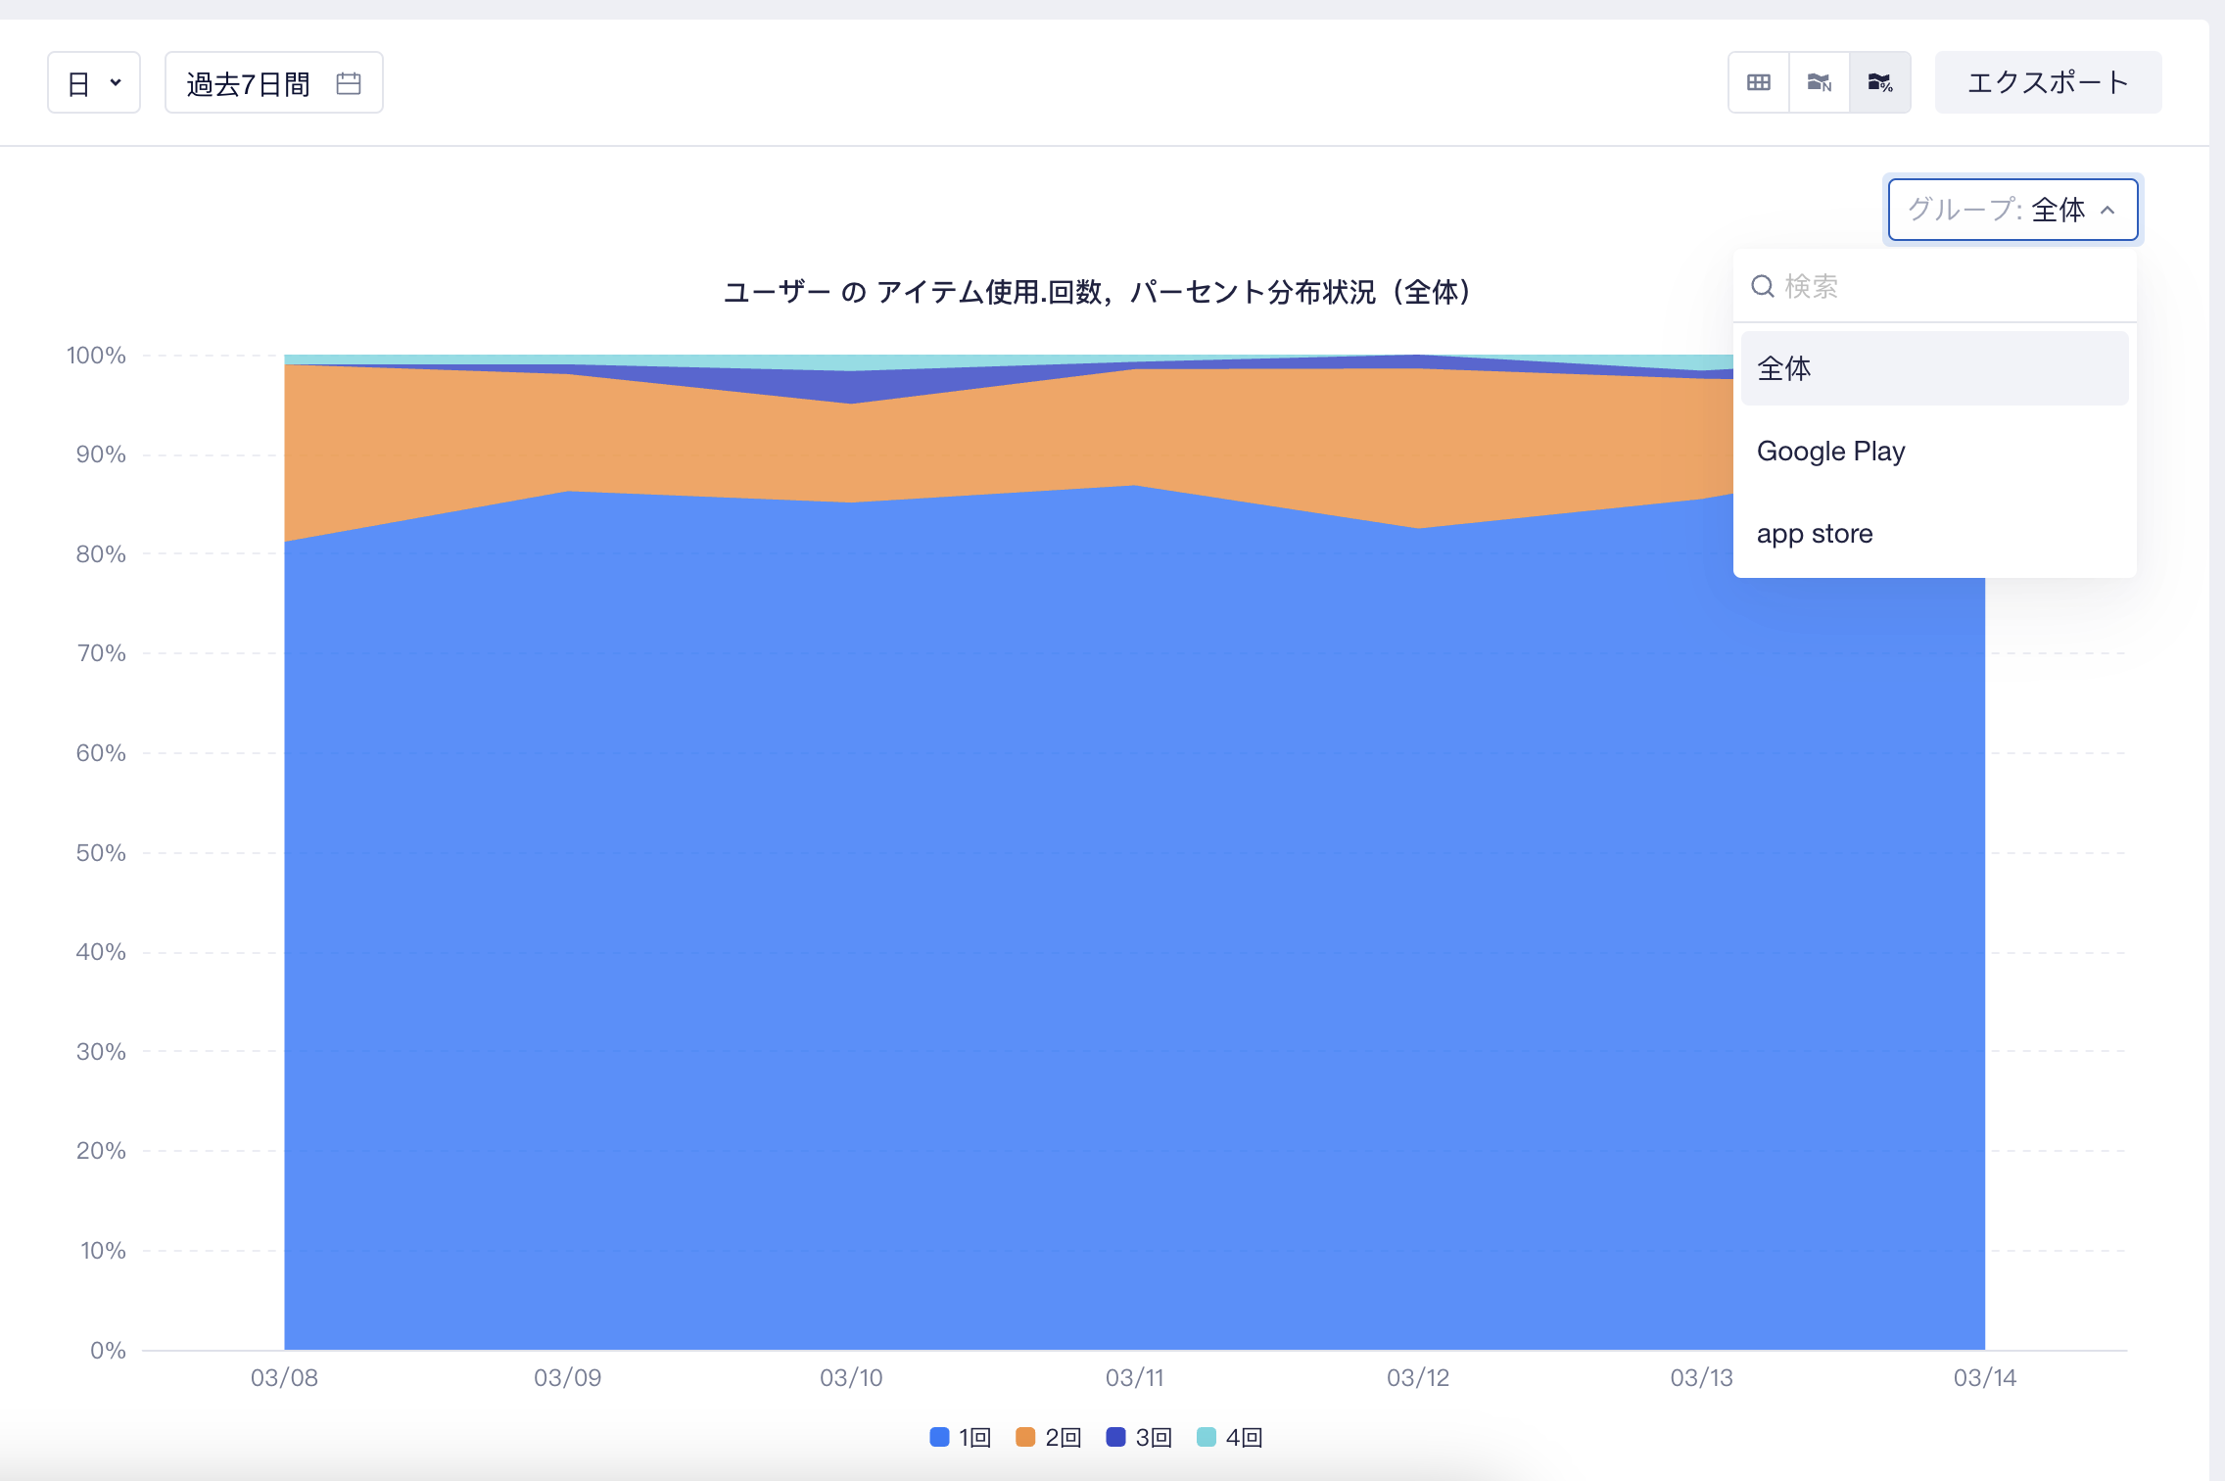Switch to the table view icon
Viewport: 2225px width, 1481px height.
pyautogui.click(x=1759, y=82)
